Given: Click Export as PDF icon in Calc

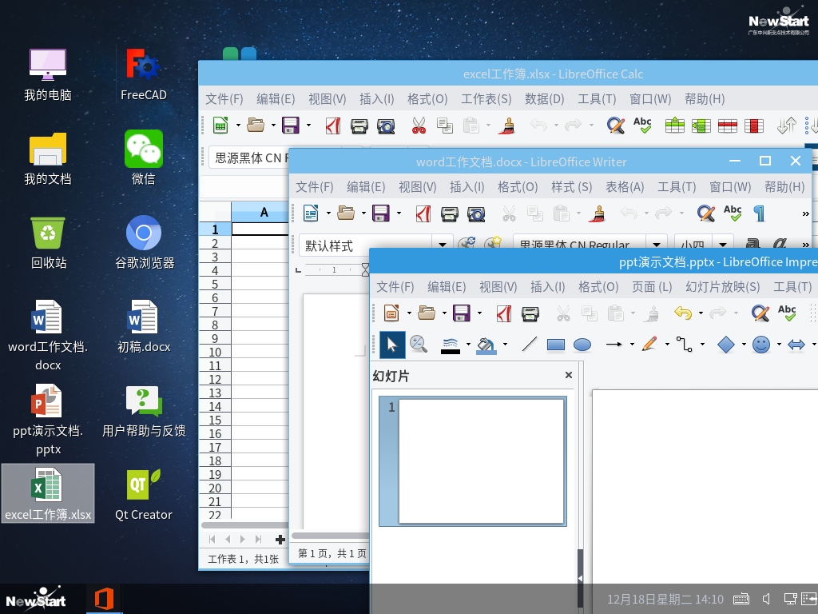Looking at the screenshot, I should click(333, 126).
